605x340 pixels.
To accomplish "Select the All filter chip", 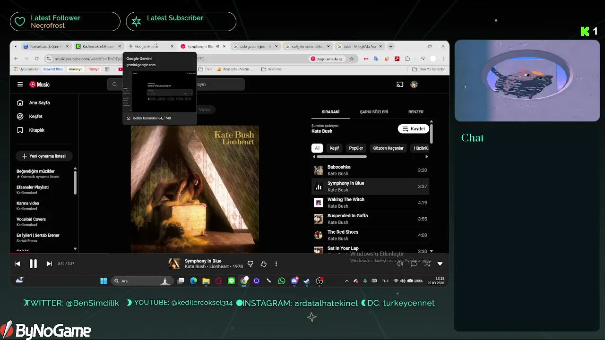I will pos(317,148).
